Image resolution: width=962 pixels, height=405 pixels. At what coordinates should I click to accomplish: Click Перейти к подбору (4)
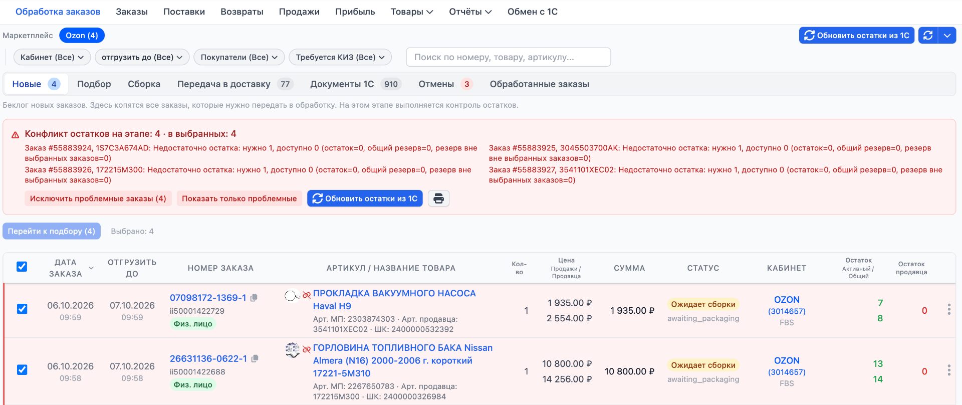click(52, 231)
